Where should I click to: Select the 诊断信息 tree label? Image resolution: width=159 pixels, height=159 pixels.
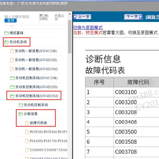pos(31,114)
